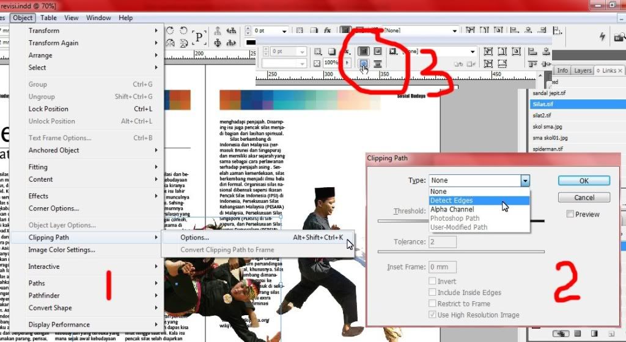The width and height of the screenshot is (626, 342).
Task: Click the Tolerance value field
Action: click(443, 241)
